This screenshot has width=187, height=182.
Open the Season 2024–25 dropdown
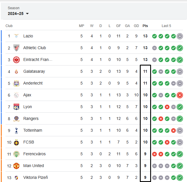tap(18, 14)
